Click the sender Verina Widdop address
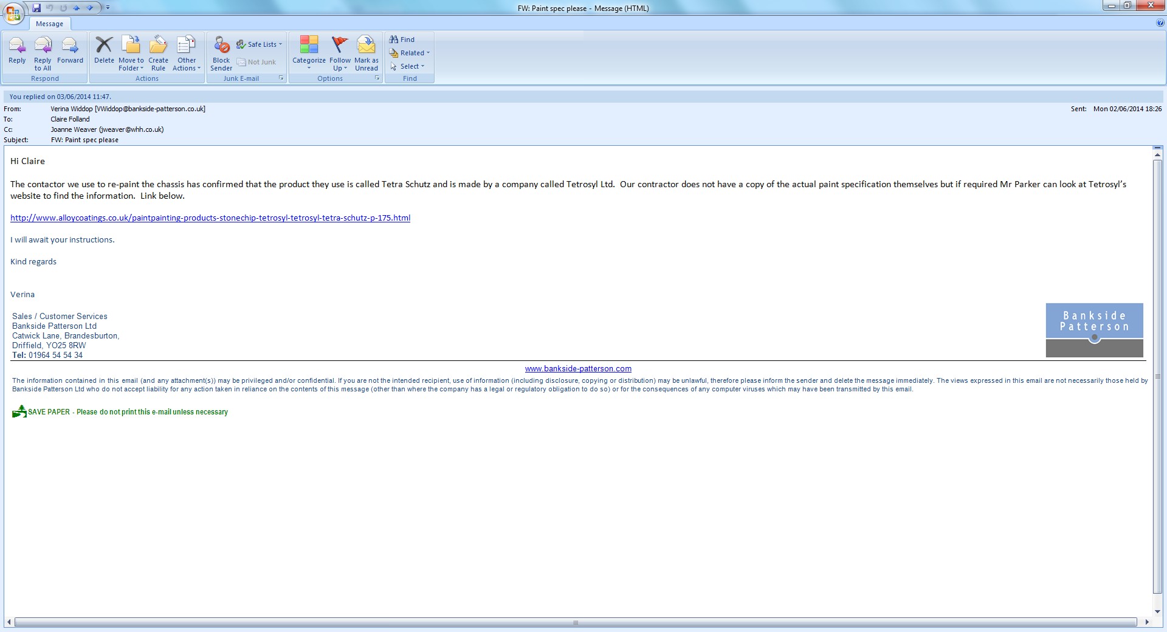Screen dimensions: 1167x632 click(x=128, y=109)
